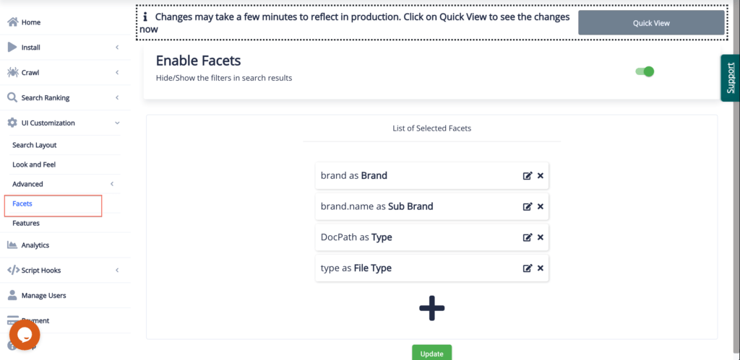Click the green Update button
Image resolution: width=740 pixels, height=360 pixels.
pos(432,354)
